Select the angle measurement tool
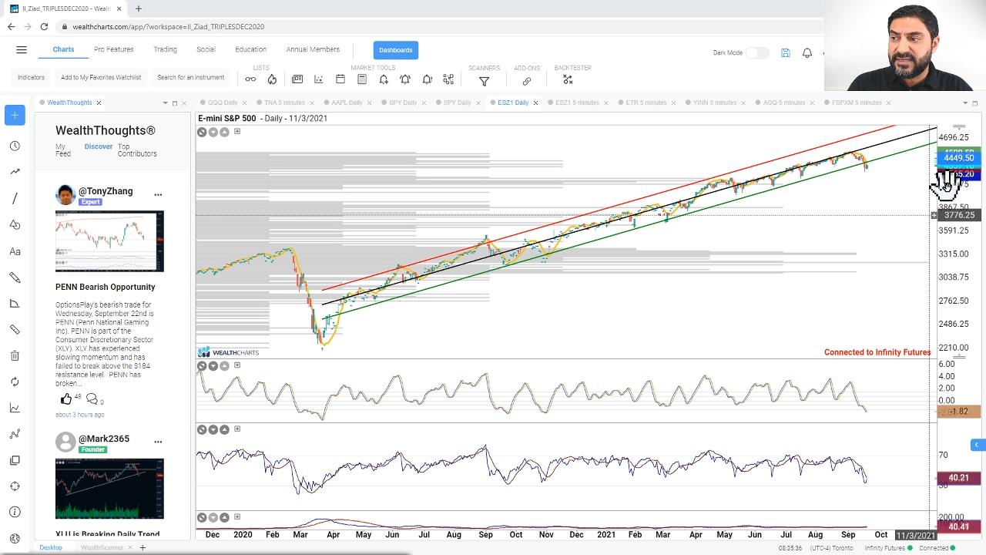Image resolution: width=986 pixels, height=555 pixels. pos(15,304)
